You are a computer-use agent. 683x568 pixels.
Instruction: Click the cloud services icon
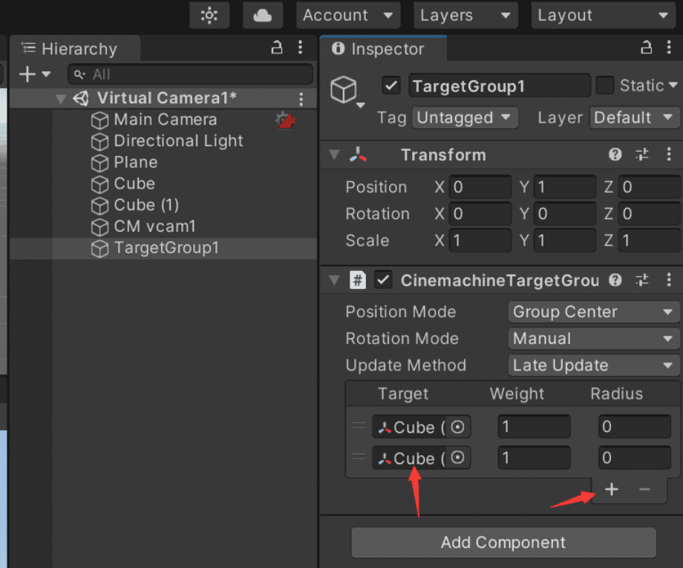263,15
